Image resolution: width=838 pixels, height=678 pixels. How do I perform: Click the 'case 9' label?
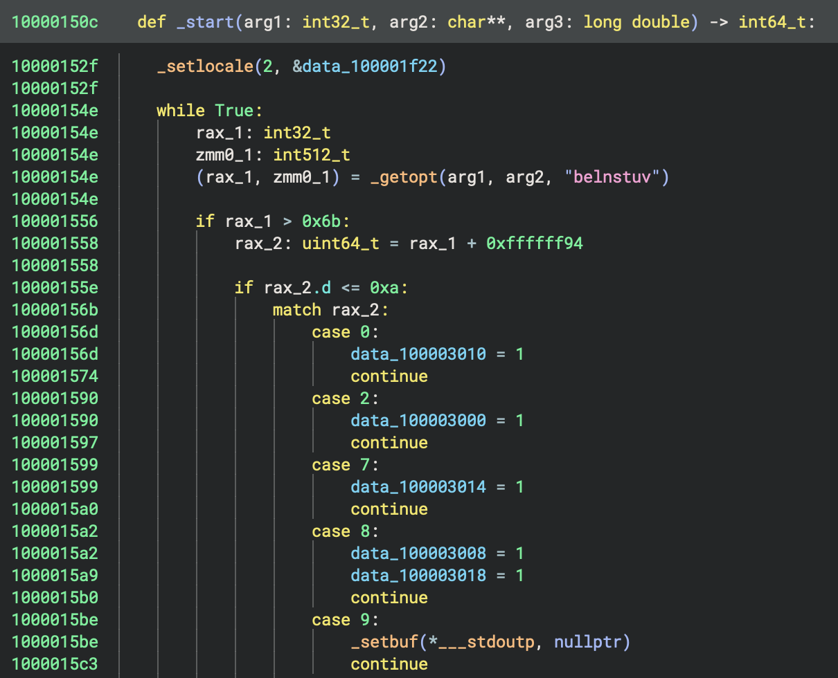pos(346,620)
